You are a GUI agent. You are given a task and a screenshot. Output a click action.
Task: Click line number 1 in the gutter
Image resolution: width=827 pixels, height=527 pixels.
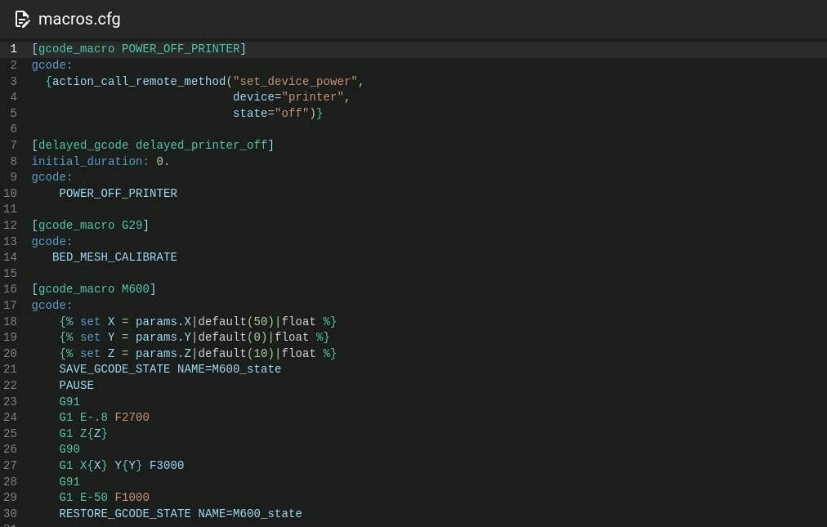13,49
